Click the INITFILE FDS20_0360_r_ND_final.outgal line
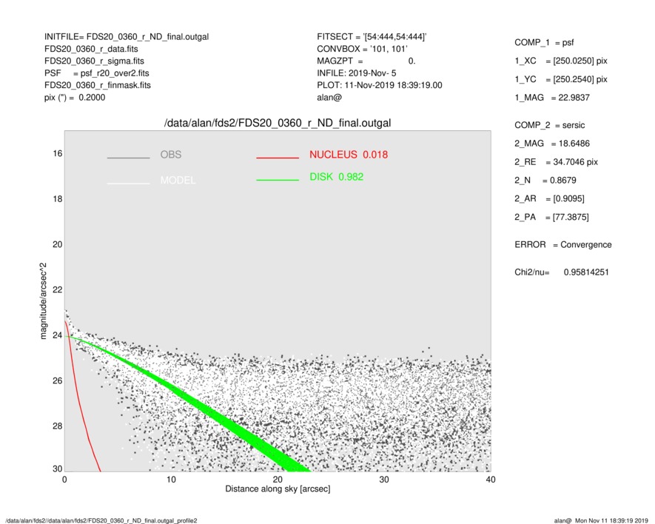Screen dimensions: 655x524 point(127,37)
